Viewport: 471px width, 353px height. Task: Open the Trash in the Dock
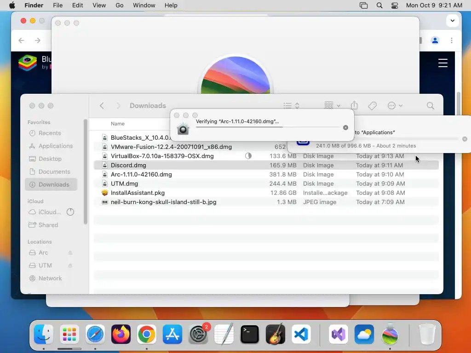pyautogui.click(x=427, y=334)
